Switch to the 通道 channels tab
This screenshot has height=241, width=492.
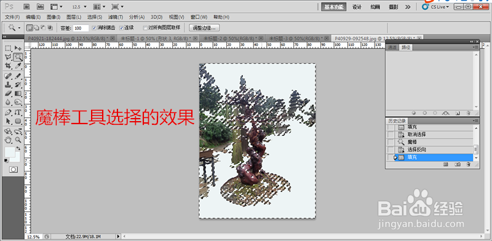click(x=392, y=48)
